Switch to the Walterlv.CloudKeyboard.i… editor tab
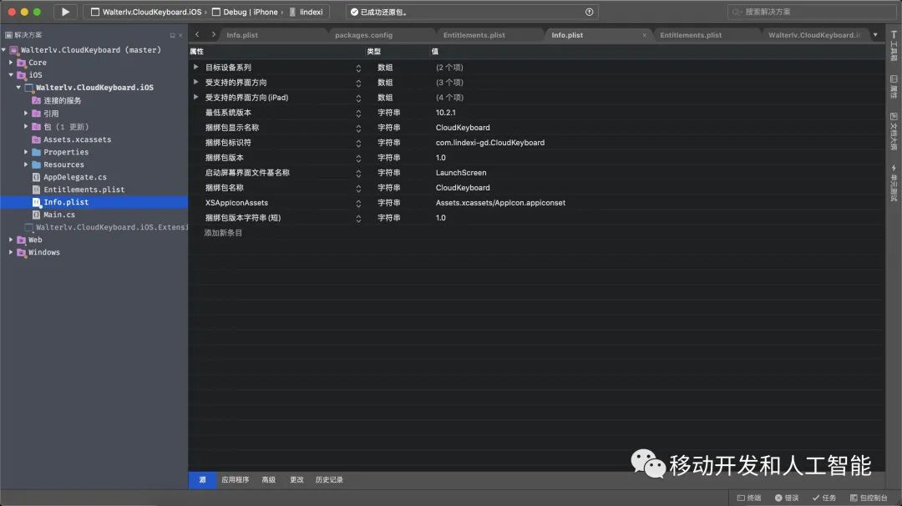Viewport: 902px width, 506px height. pyautogui.click(x=814, y=35)
